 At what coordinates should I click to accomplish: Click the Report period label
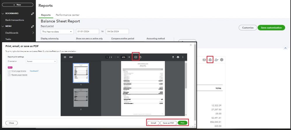(x=47, y=26)
